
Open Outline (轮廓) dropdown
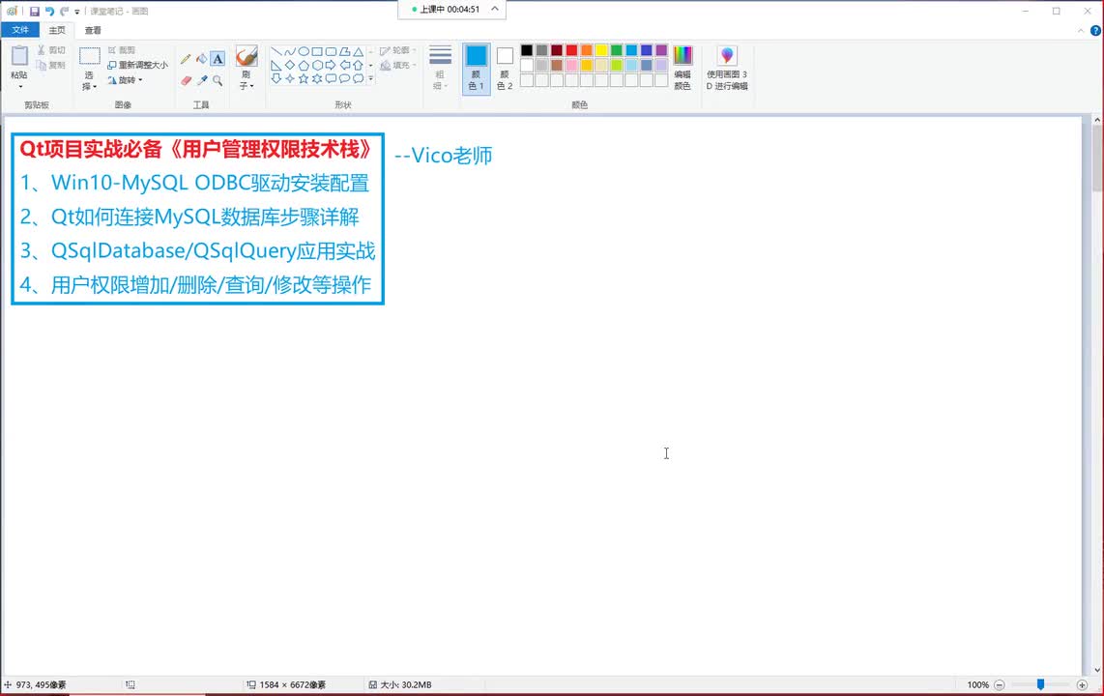tap(397, 50)
